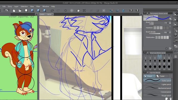The image size is (178, 100).
Task: Click the third blue Snap to grid icon
Action: [123, 11]
